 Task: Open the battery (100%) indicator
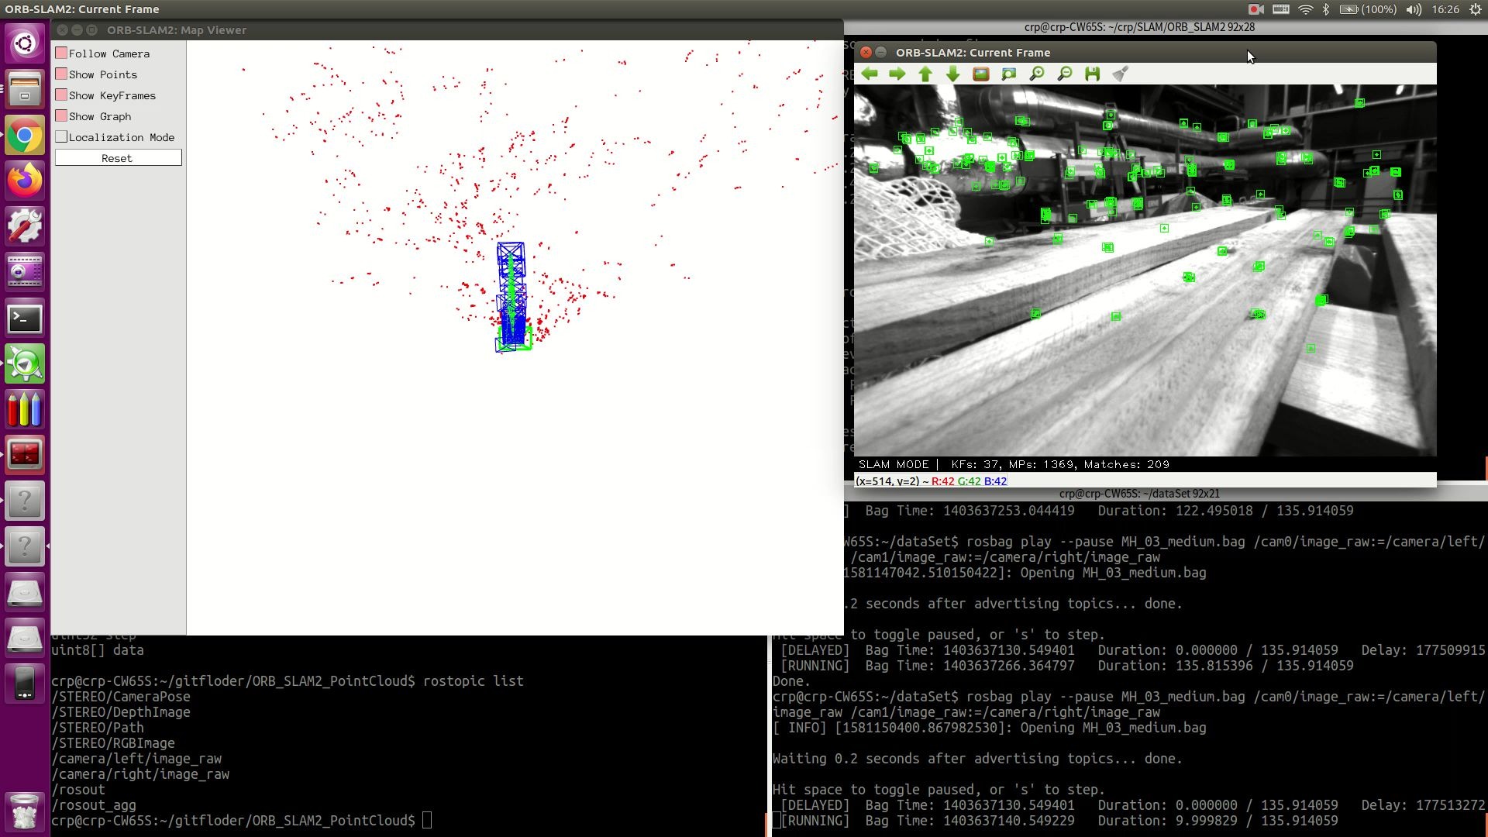[x=1369, y=9]
